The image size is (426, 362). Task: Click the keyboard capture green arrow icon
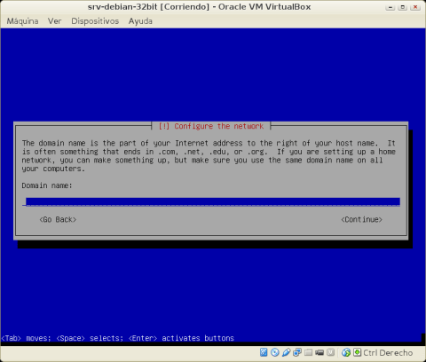pyautogui.click(x=358, y=352)
